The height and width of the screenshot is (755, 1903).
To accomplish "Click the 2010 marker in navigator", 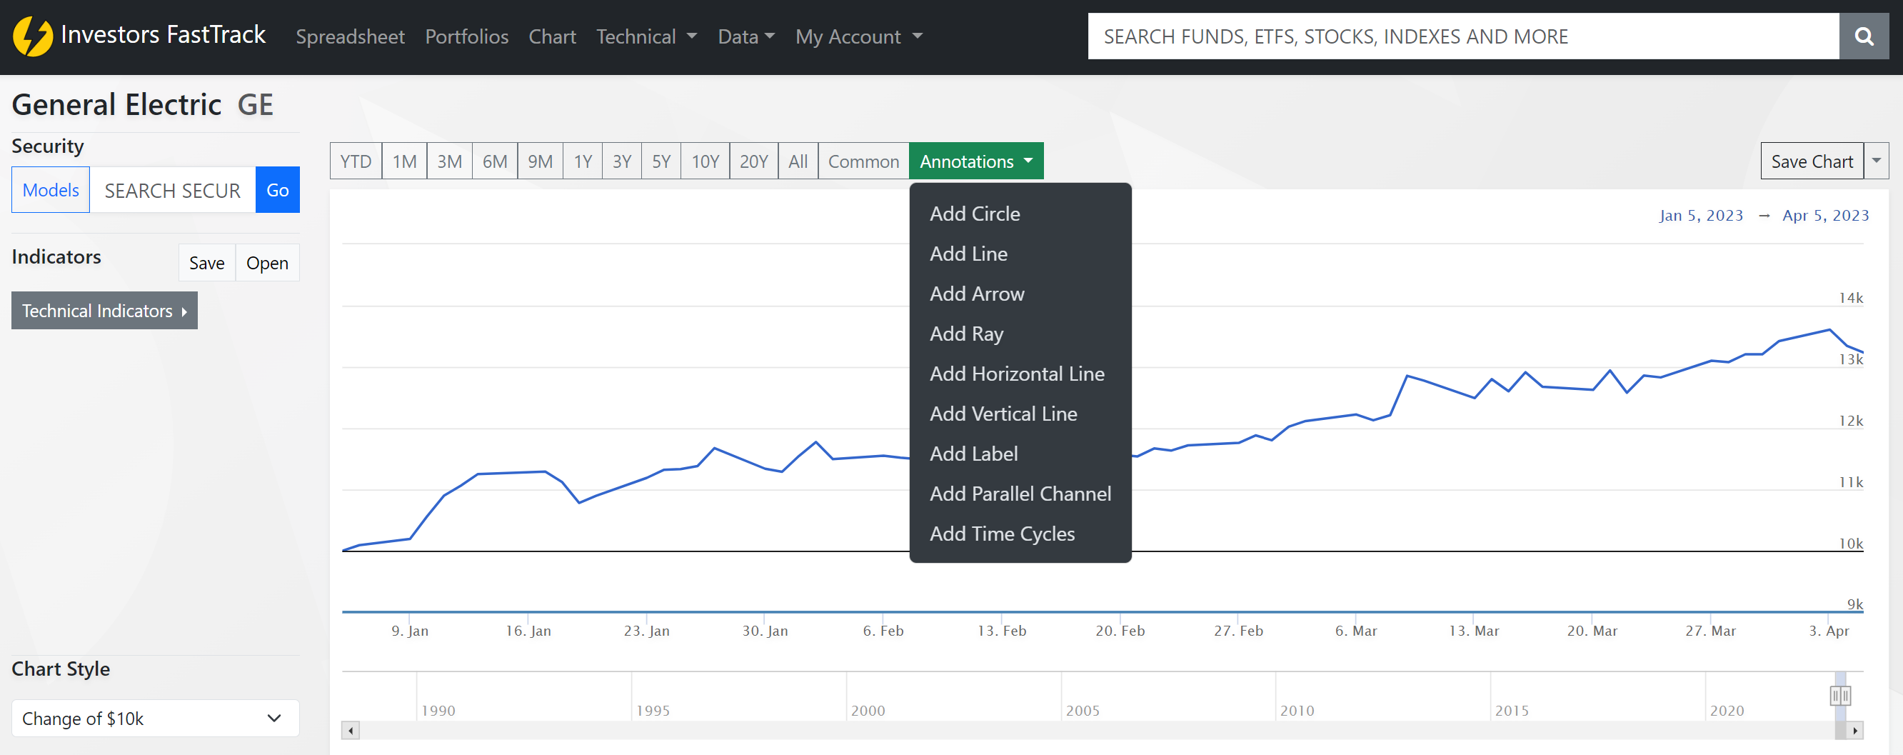I will pos(1297,711).
